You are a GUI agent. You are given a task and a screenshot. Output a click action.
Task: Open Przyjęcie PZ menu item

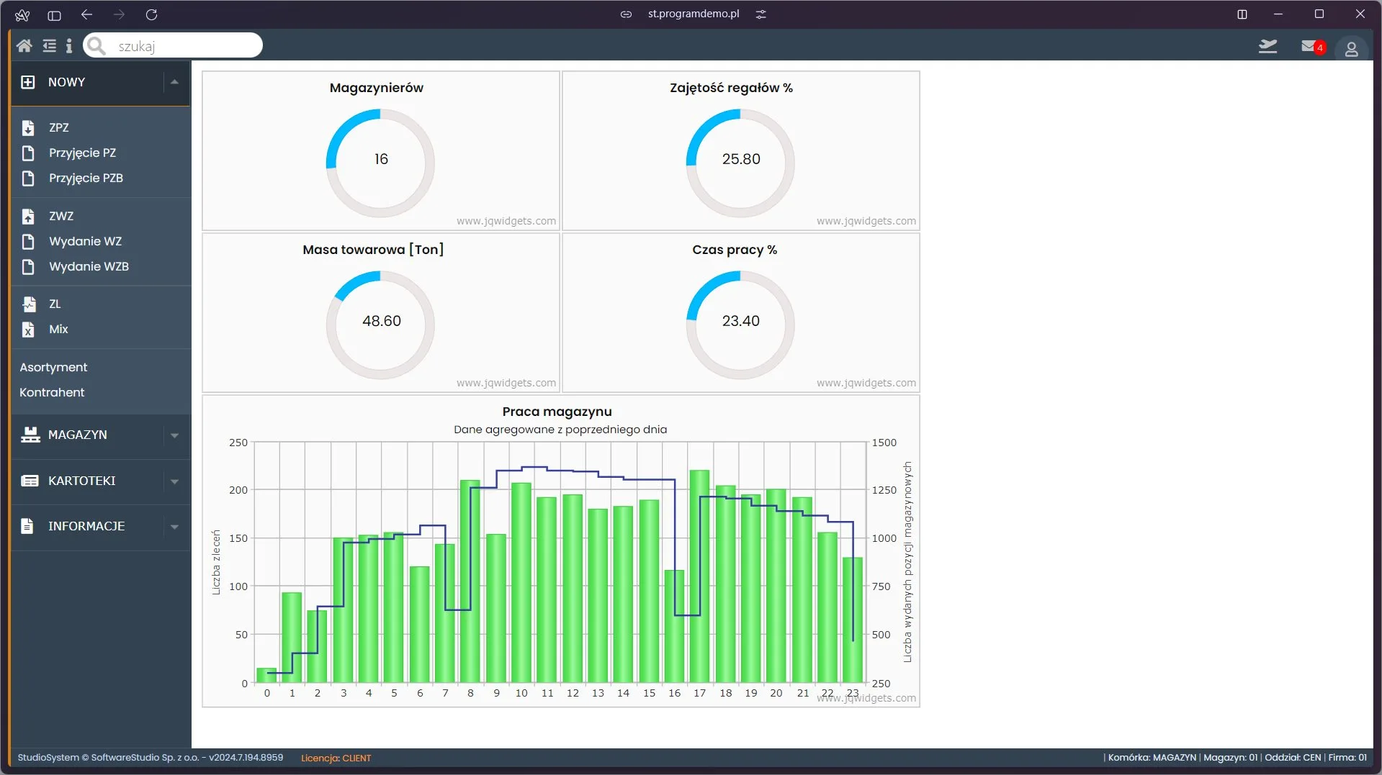pyautogui.click(x=82, y=153)
